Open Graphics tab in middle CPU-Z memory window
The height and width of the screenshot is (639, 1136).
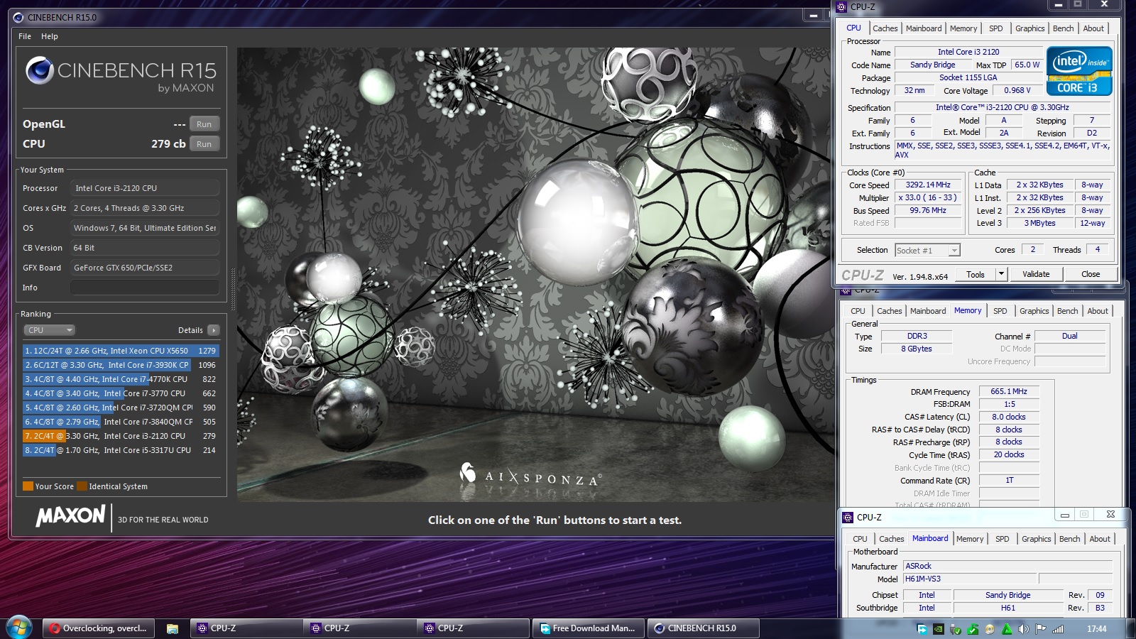click(1034, 311)
